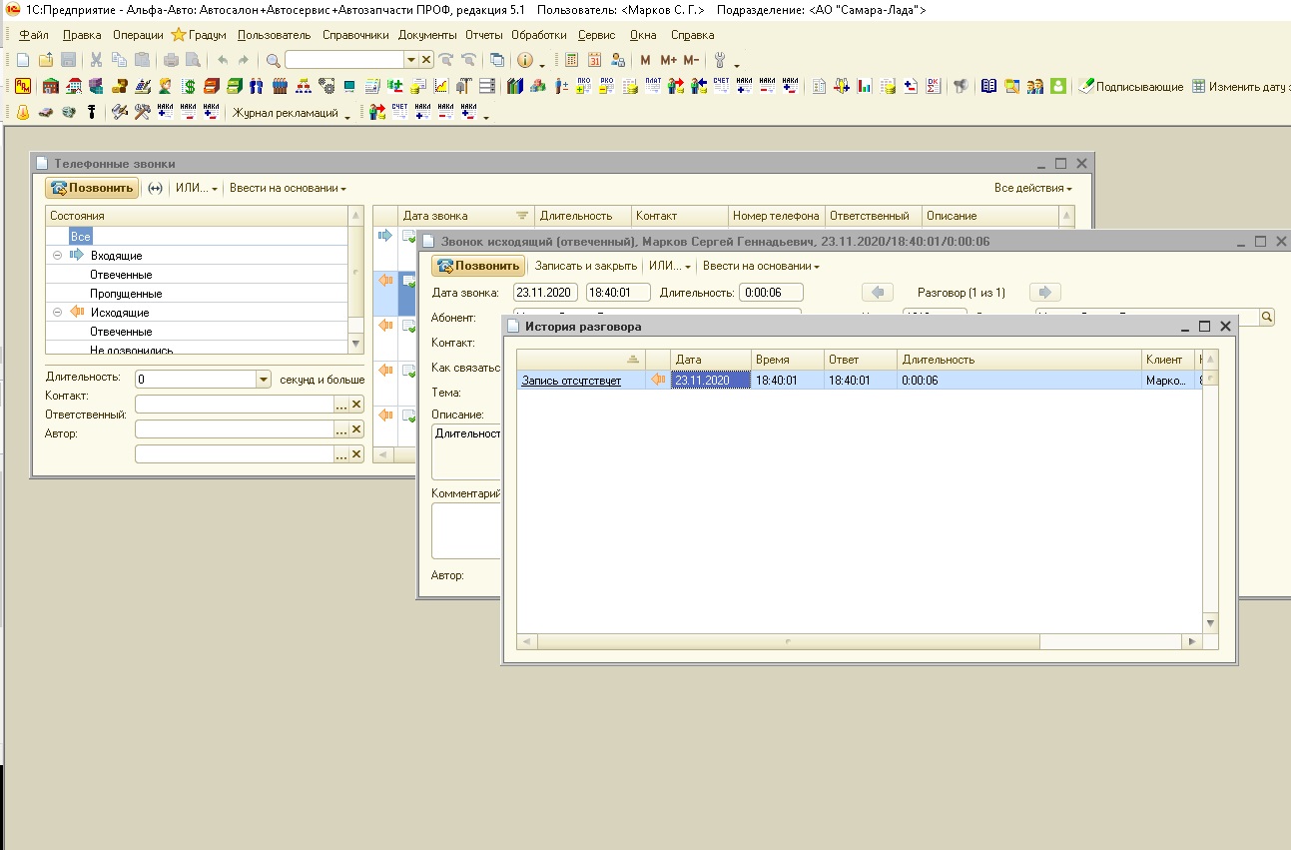
Task: Click the green dollar sign icon
Action: [x=190, y=86]
